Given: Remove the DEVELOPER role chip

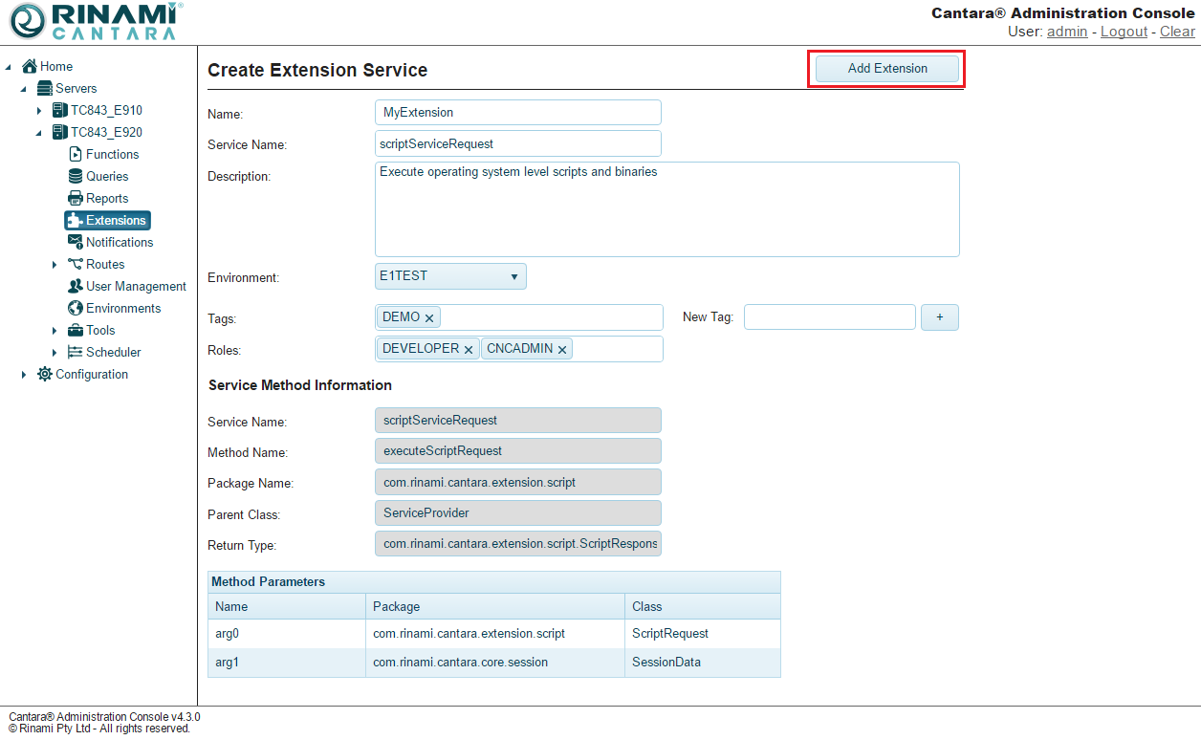Looking at the screenshot, I should [x=469, y=350].
